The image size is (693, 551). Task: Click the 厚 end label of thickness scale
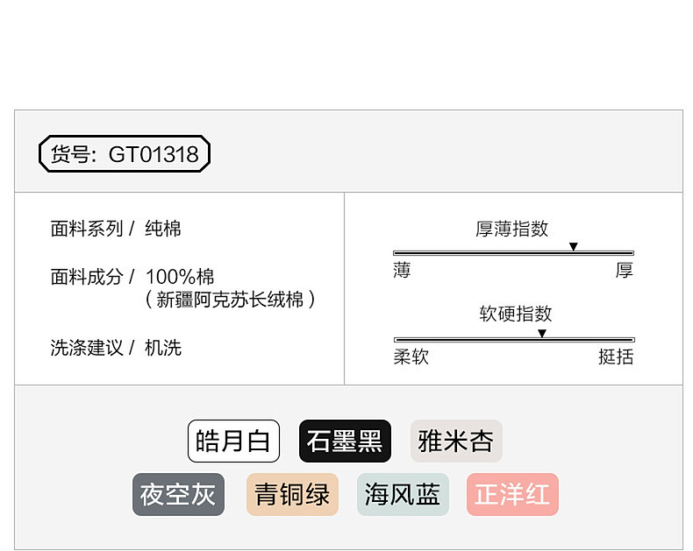coord(624,271)
